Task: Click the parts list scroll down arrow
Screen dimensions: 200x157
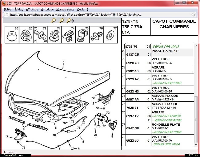Action: point(196,145)
